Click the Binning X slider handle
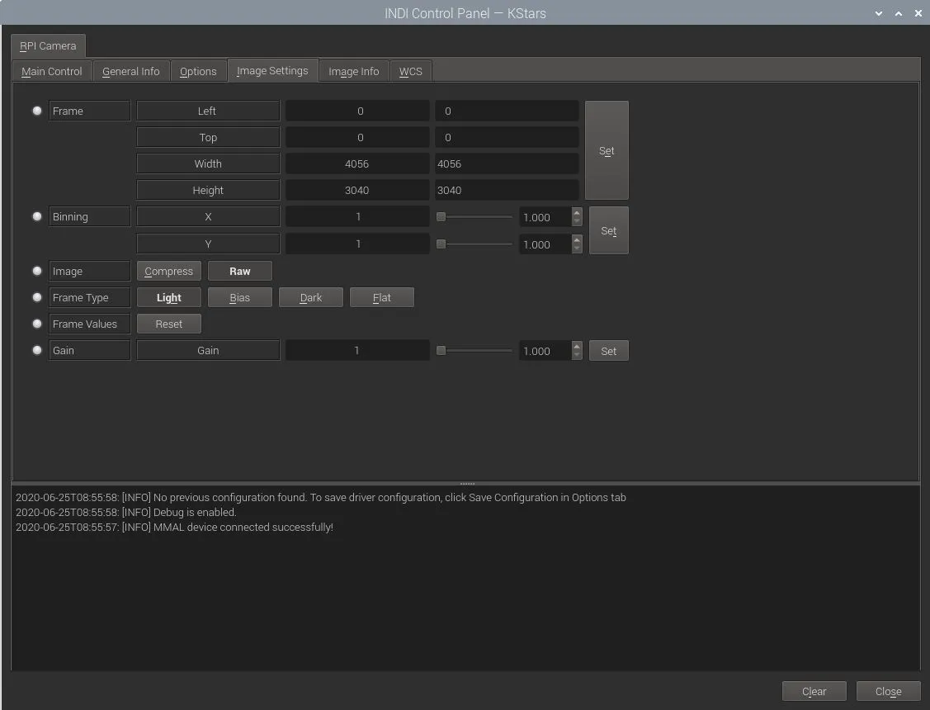This screenshot has width=930, height=710. tap(441, 217)
